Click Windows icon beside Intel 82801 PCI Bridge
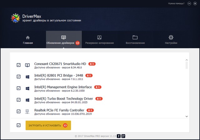 [27, 77]
